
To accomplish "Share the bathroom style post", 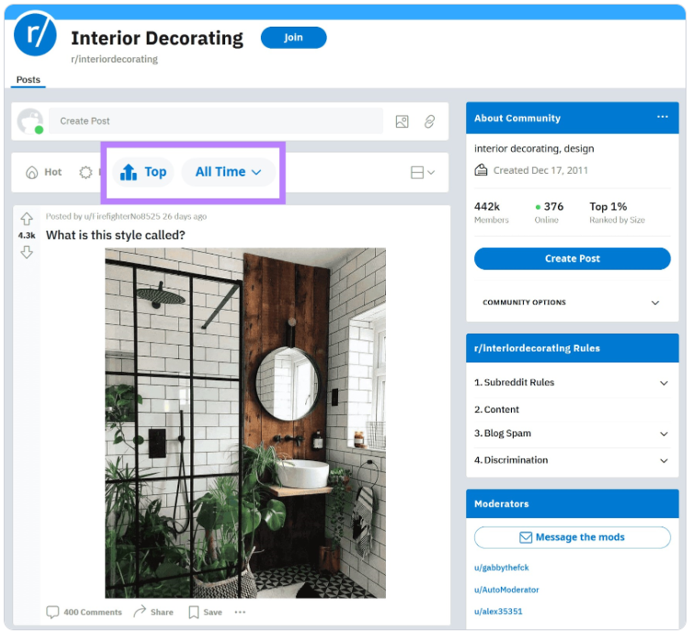I will coord(153,612).
